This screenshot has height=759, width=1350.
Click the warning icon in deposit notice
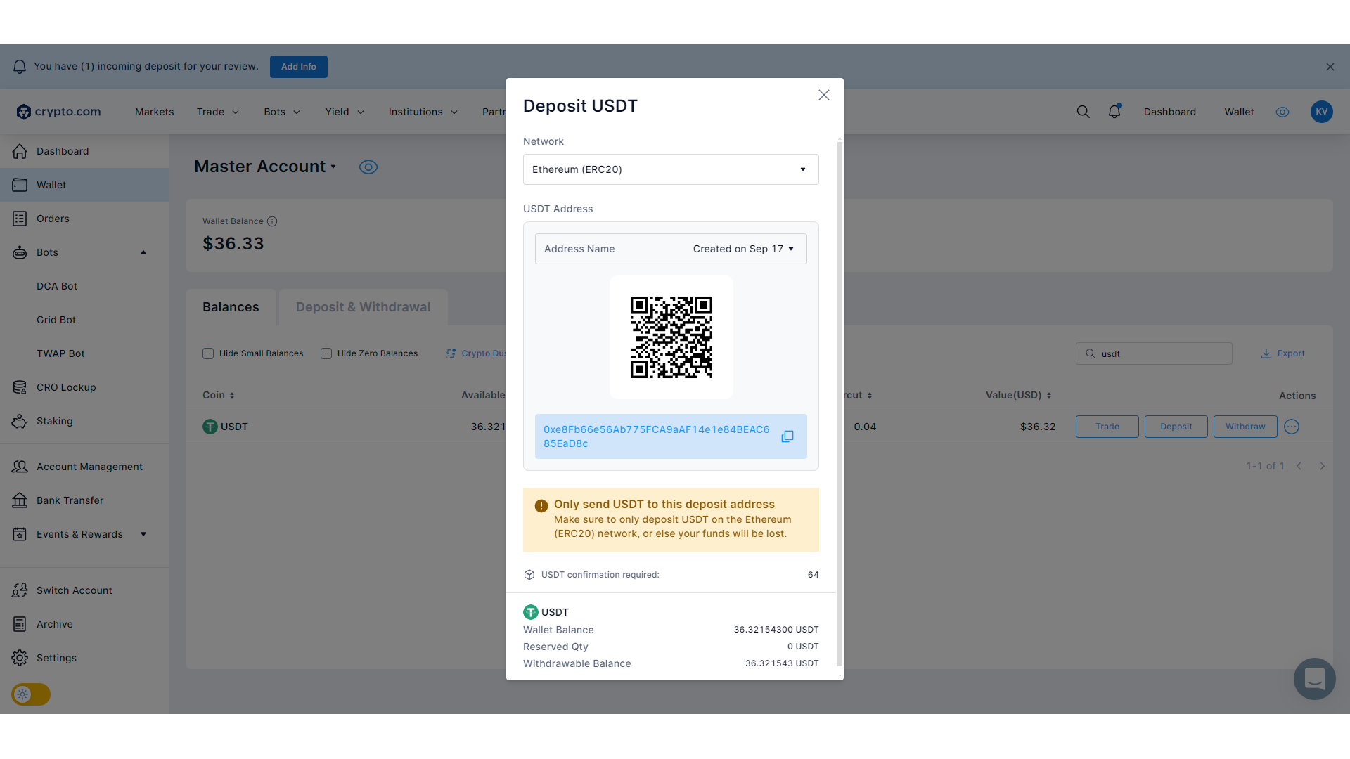coord(541,505)
